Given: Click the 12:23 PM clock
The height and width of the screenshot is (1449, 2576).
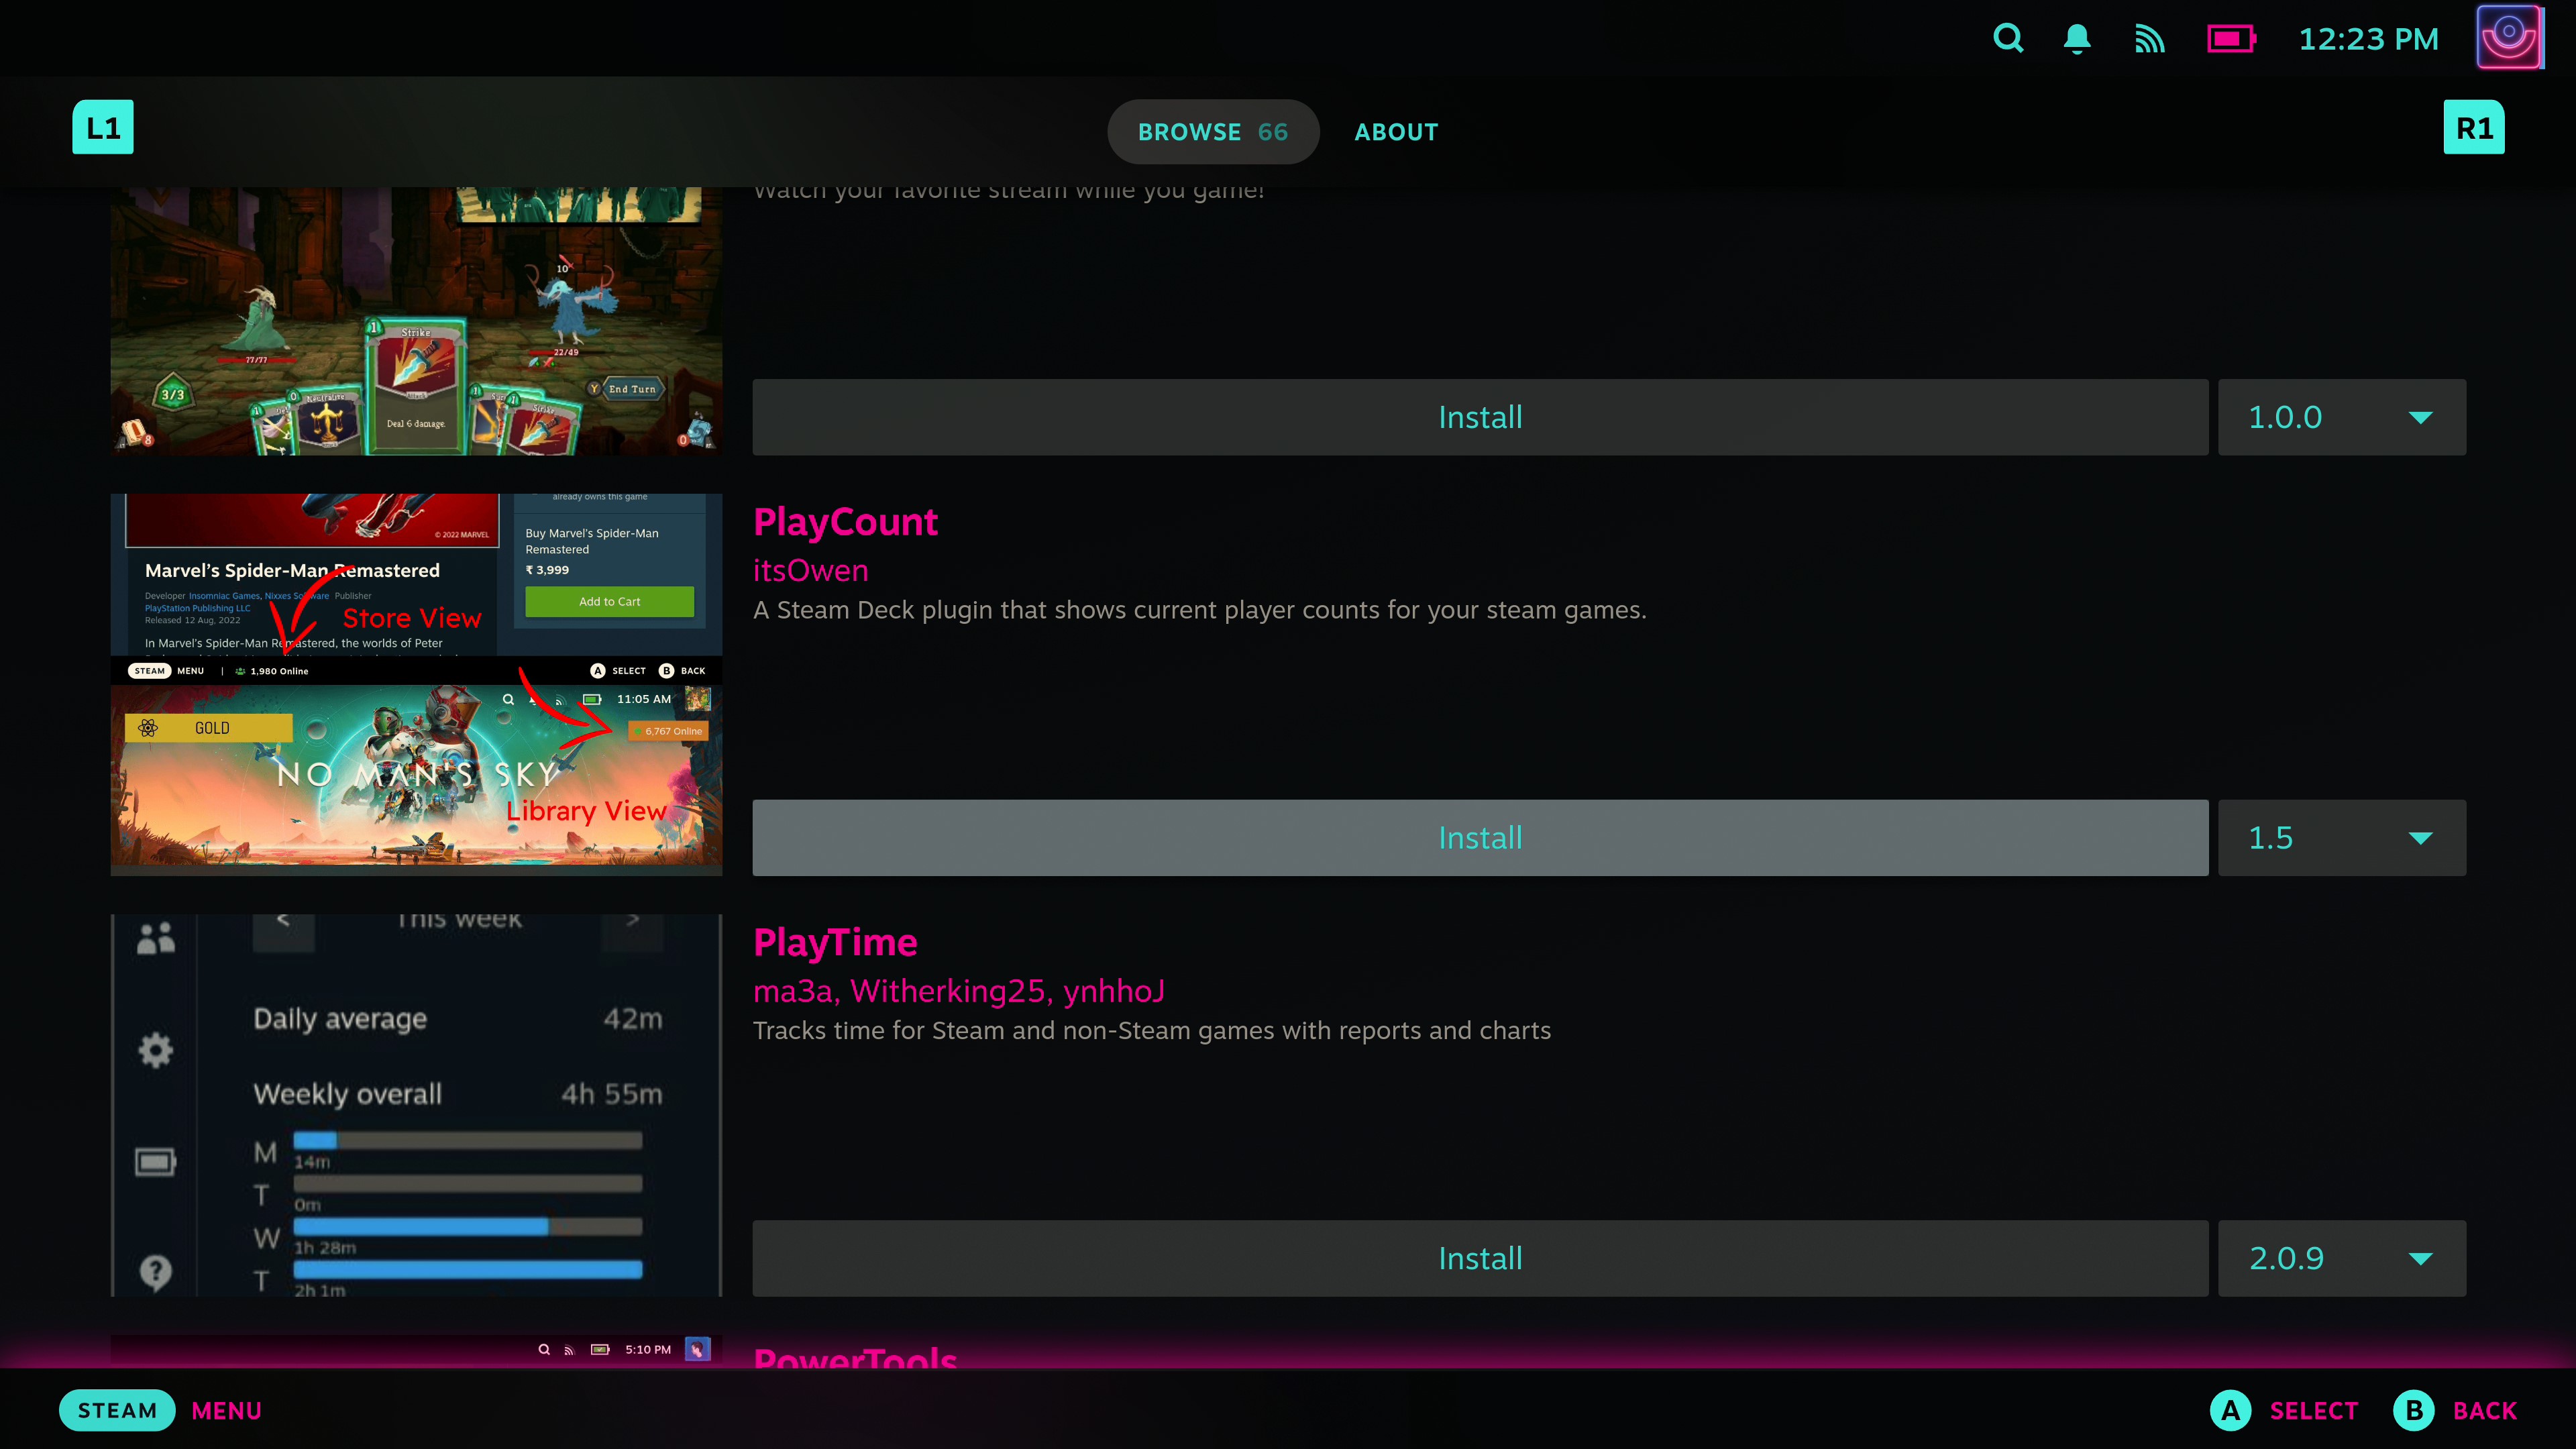Looking at the screenshot, I should tap(2368, 39).
